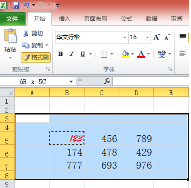The image size is (191, 188).
Task: Open the undo history dropdown arrow
Action: (33, 5)
